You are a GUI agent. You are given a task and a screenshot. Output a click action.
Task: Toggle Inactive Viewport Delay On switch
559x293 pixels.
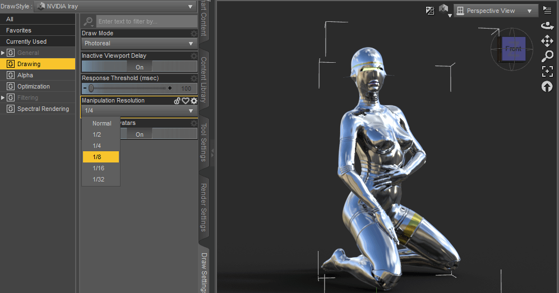140,67
